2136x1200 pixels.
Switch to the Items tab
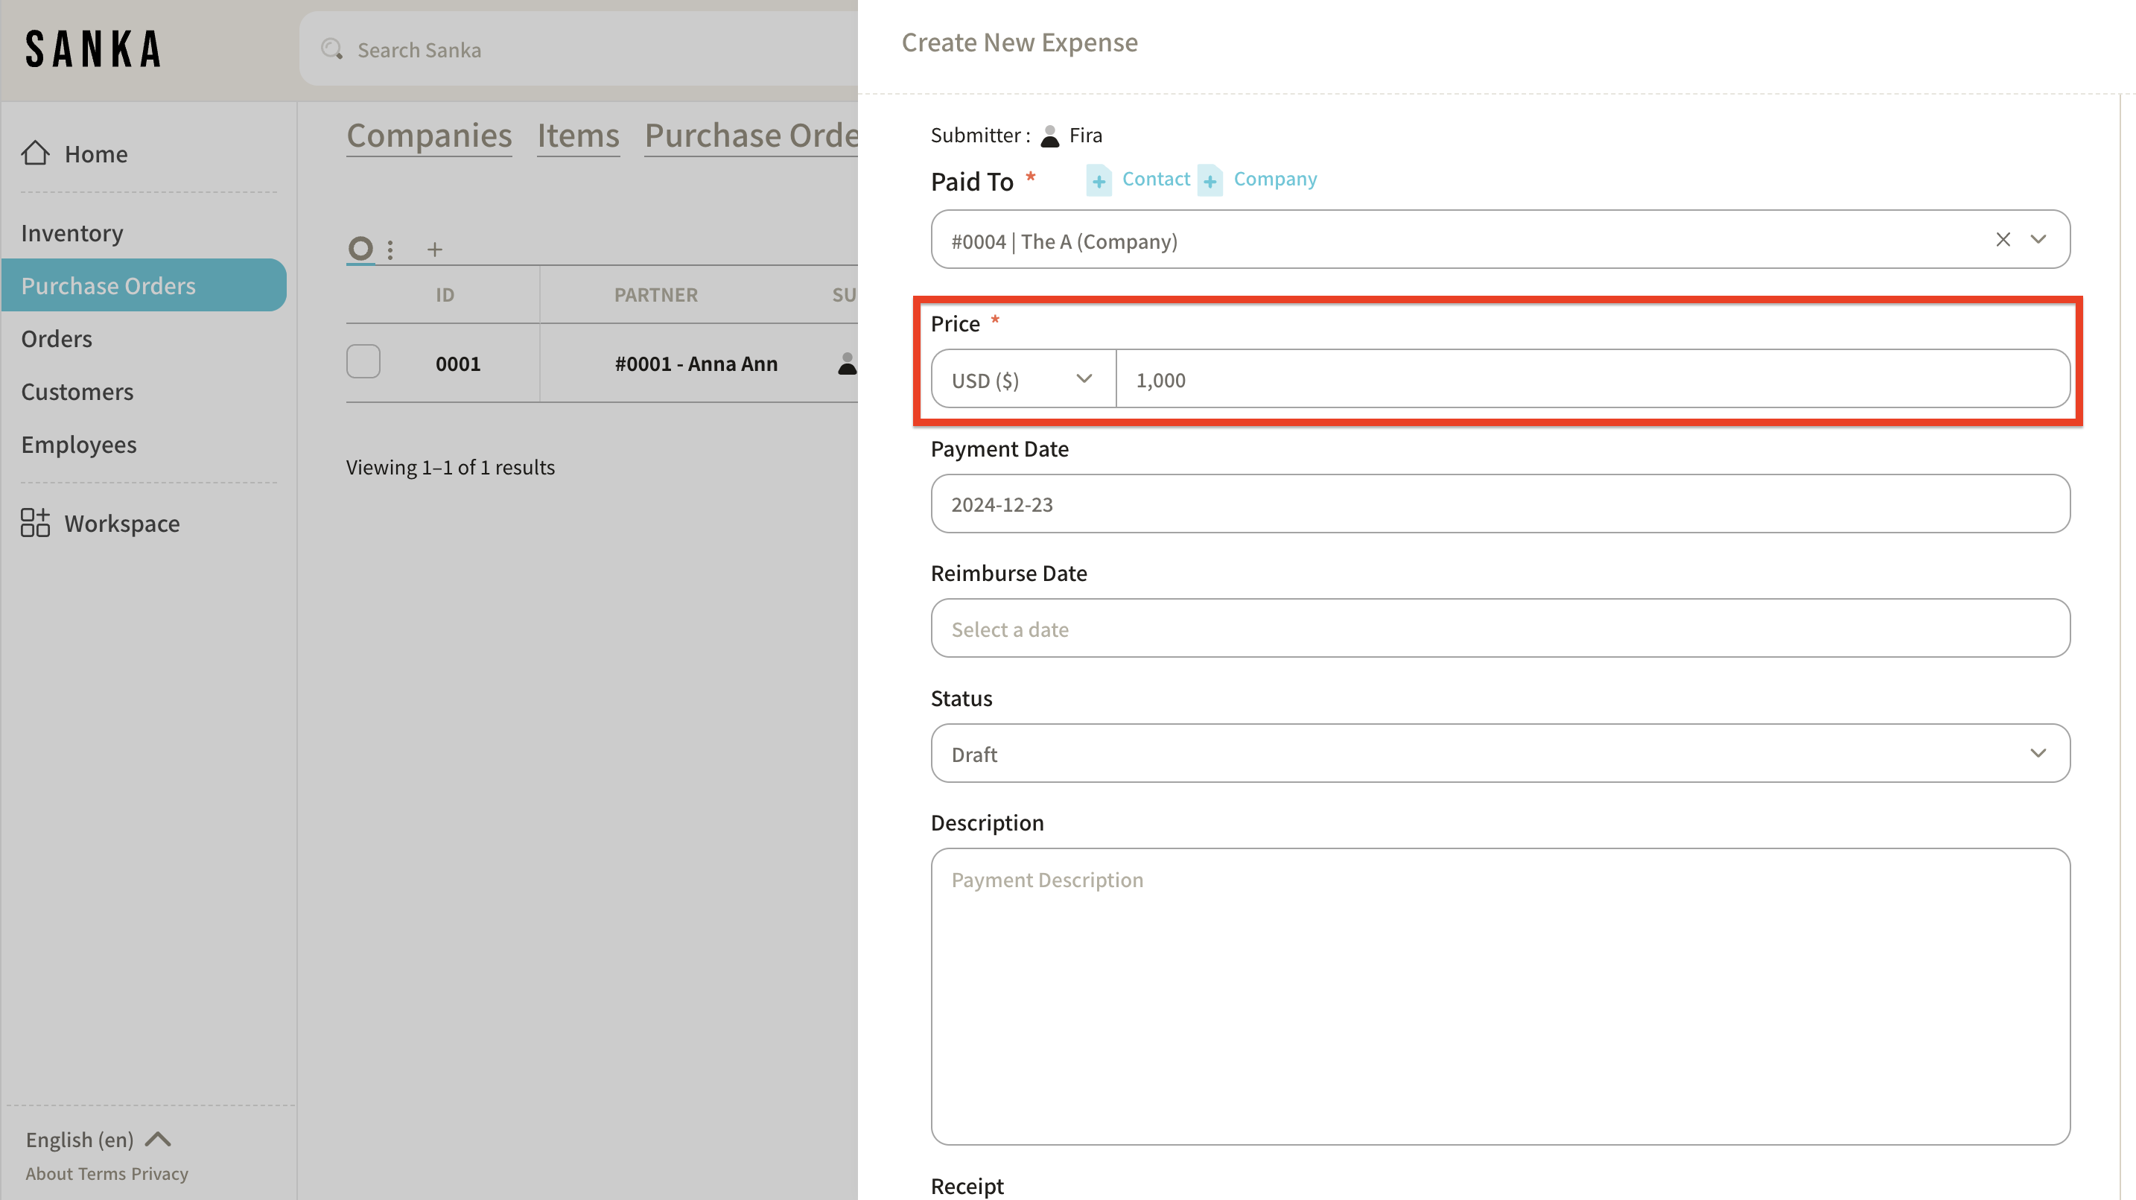578,135
